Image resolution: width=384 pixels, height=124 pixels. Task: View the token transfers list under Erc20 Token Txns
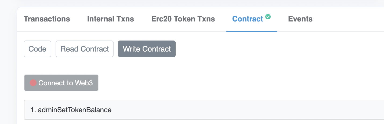click(183, 19)
